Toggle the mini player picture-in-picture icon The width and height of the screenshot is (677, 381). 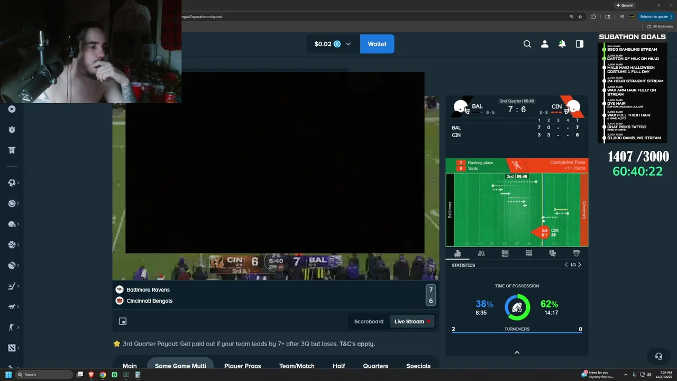(123, 321)
